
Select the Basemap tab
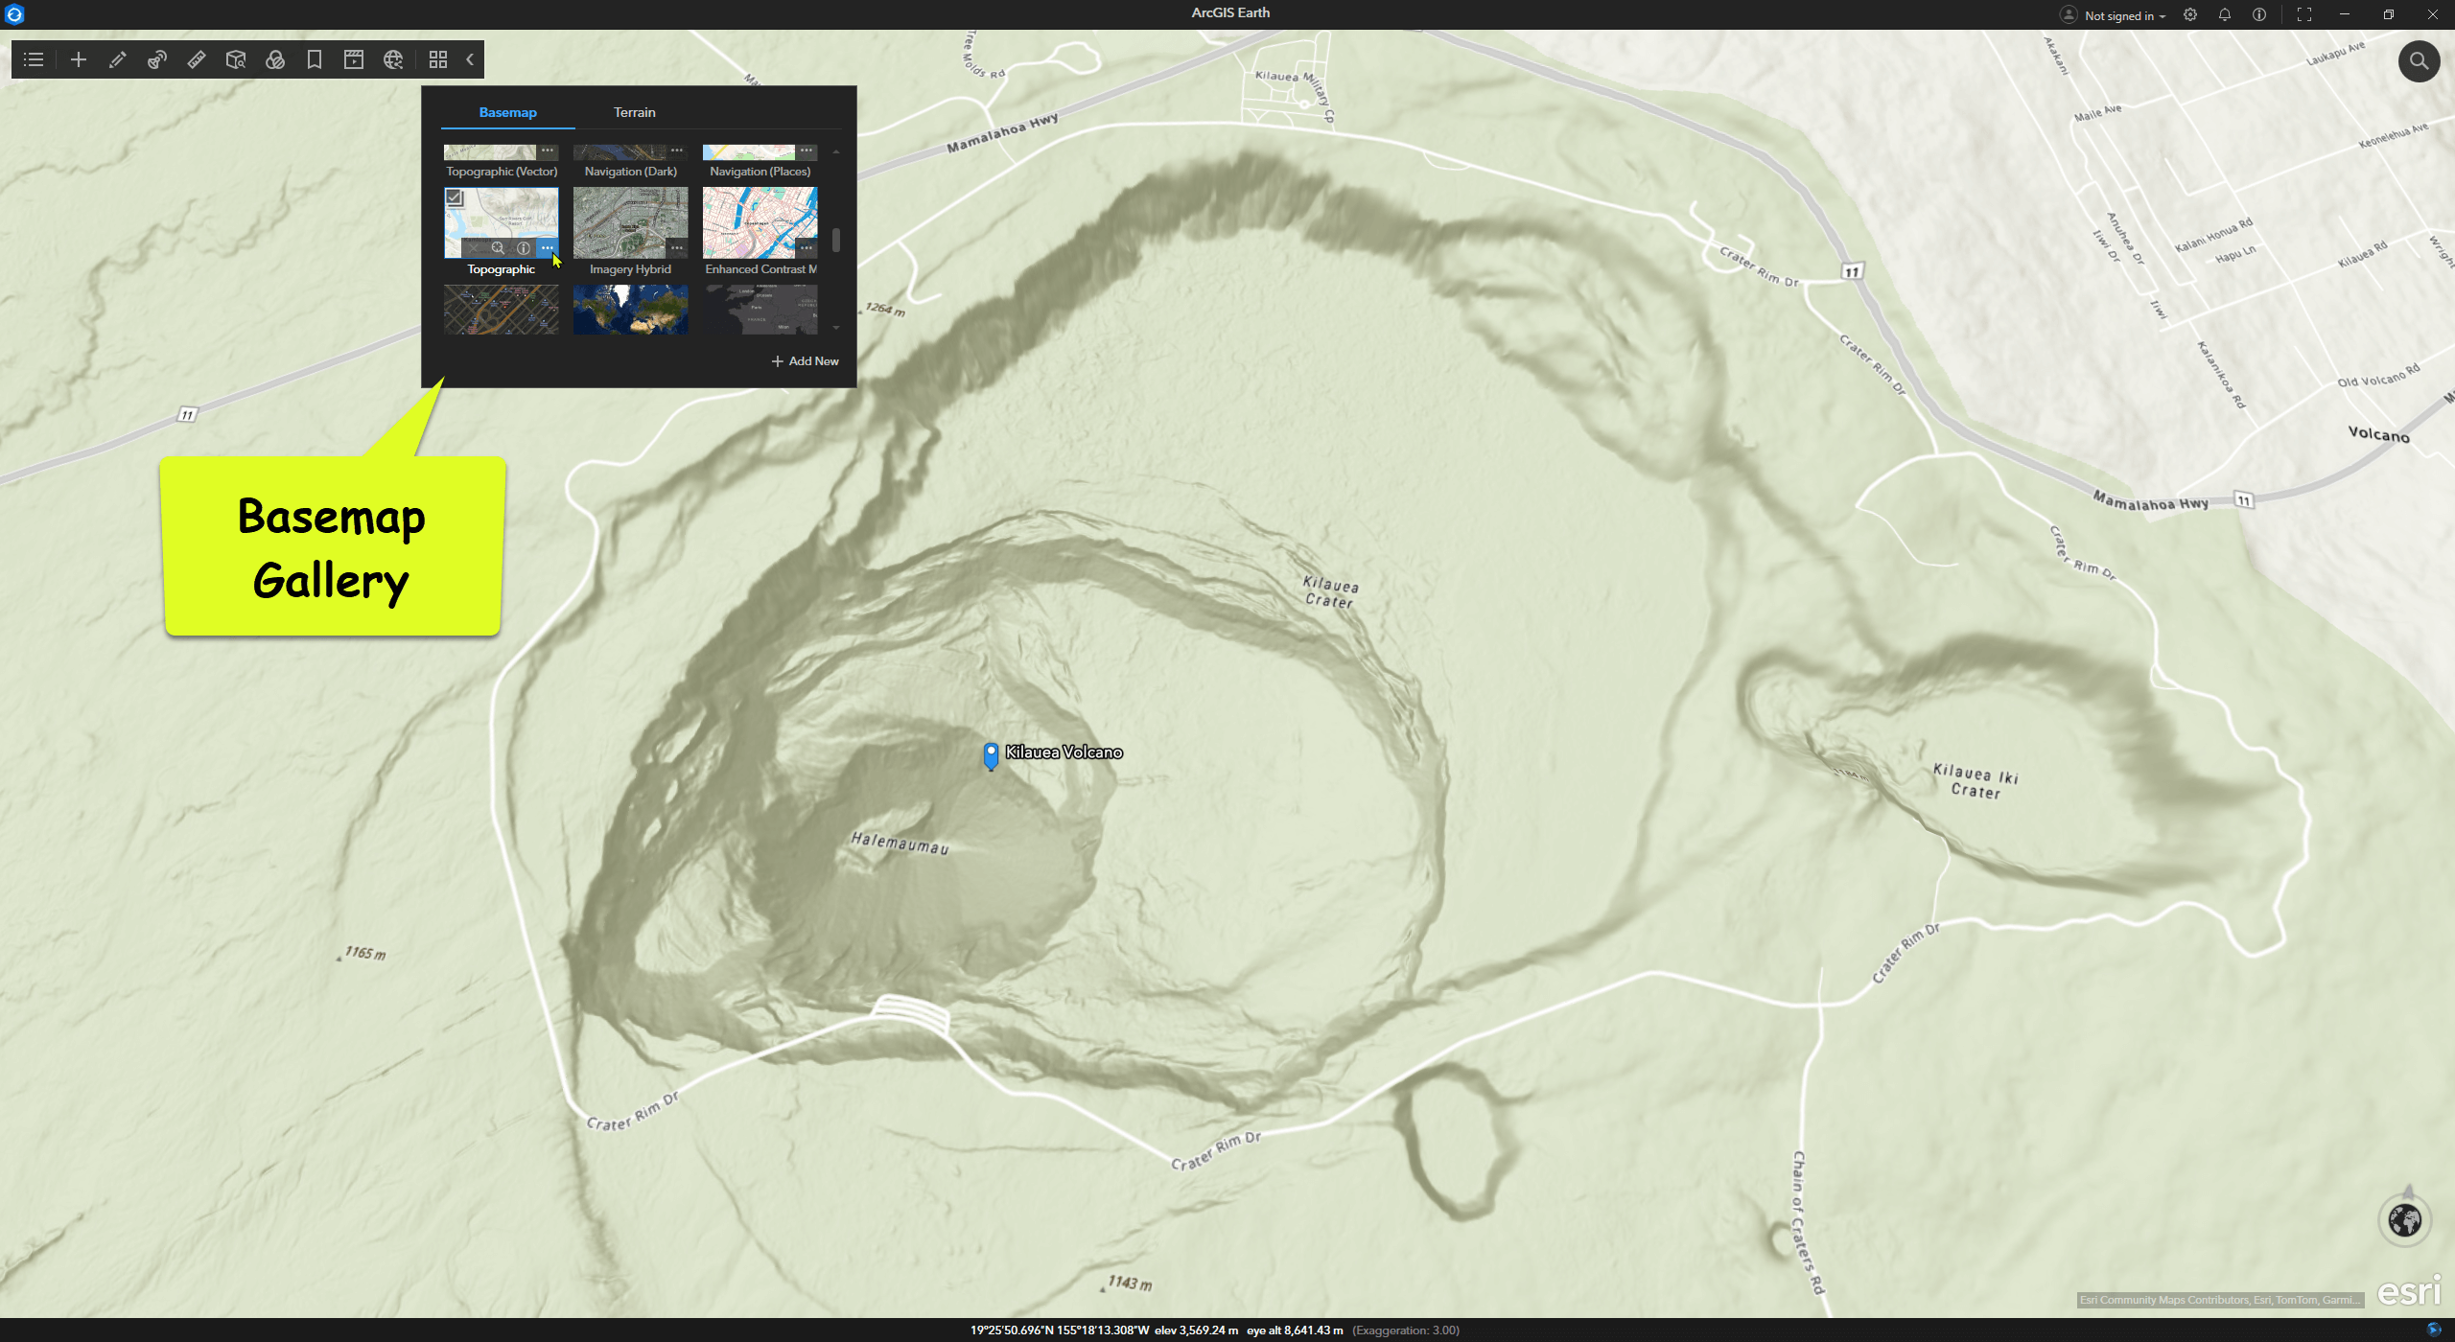point(507,112)
